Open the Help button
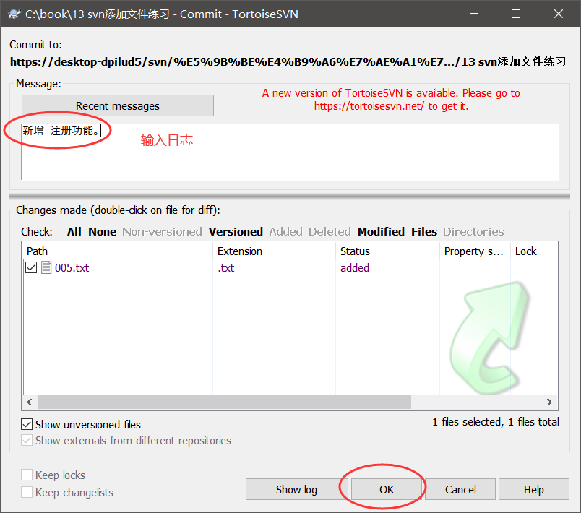This screenshot has height=513, width=581. [x=533, y=489]
